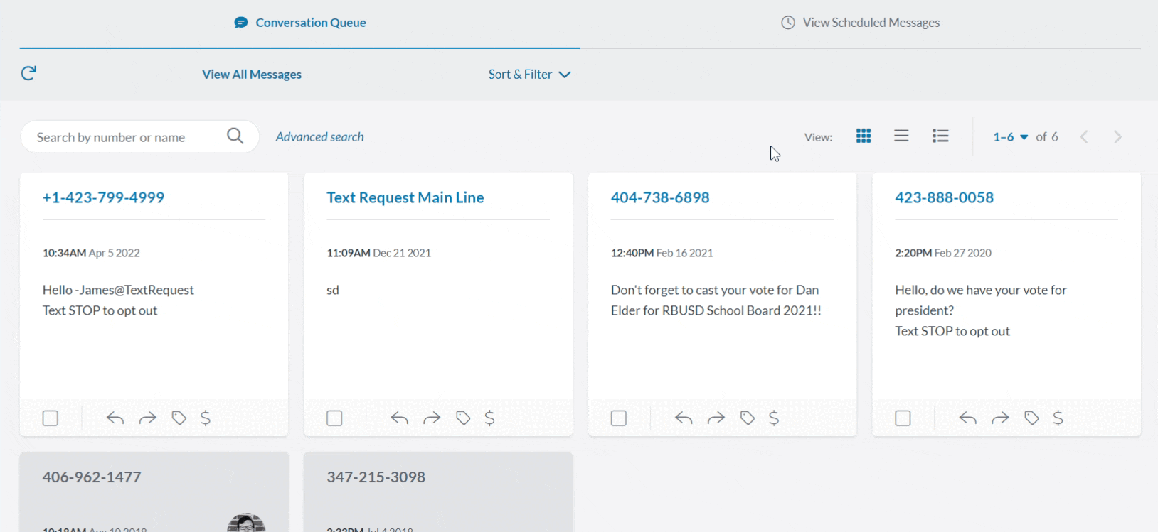Switch to View Scheduled Messages tab

(861, 23)
